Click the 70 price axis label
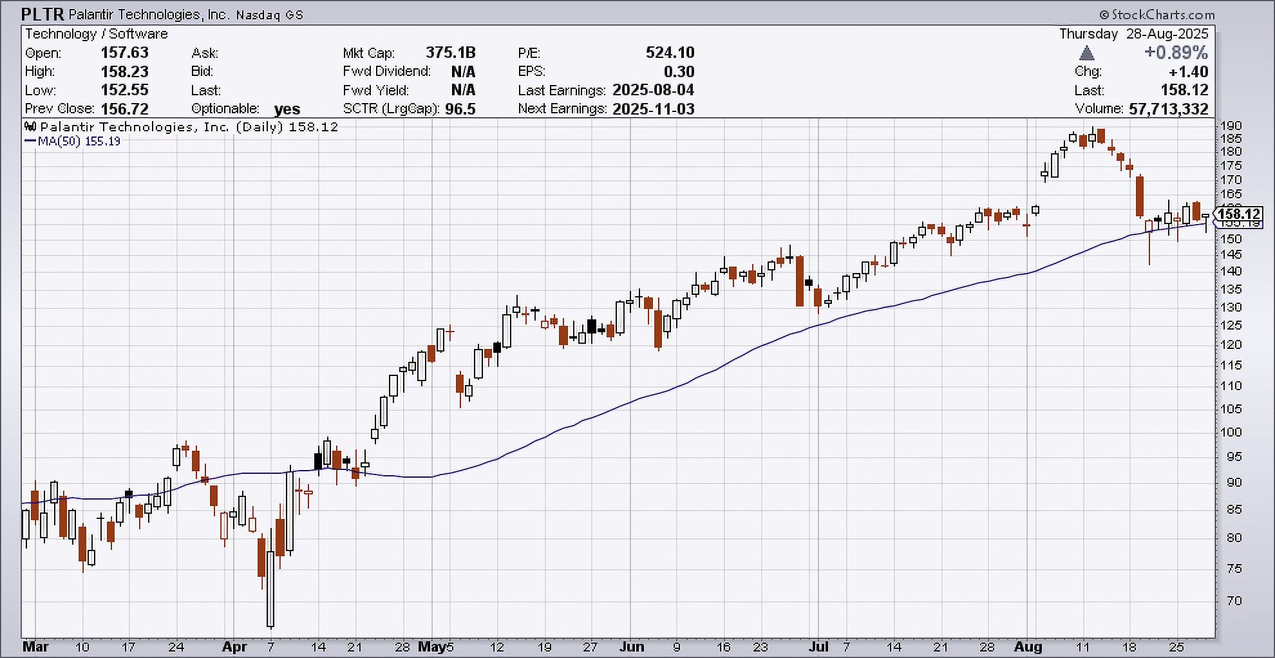The height and width of the screenshot is (658, 1275). (x=1234, y=601)
